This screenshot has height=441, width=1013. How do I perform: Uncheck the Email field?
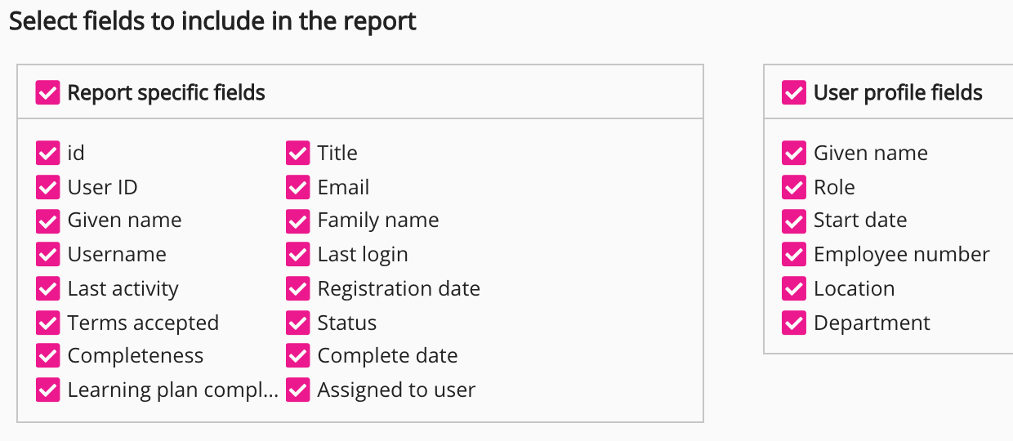298,187
